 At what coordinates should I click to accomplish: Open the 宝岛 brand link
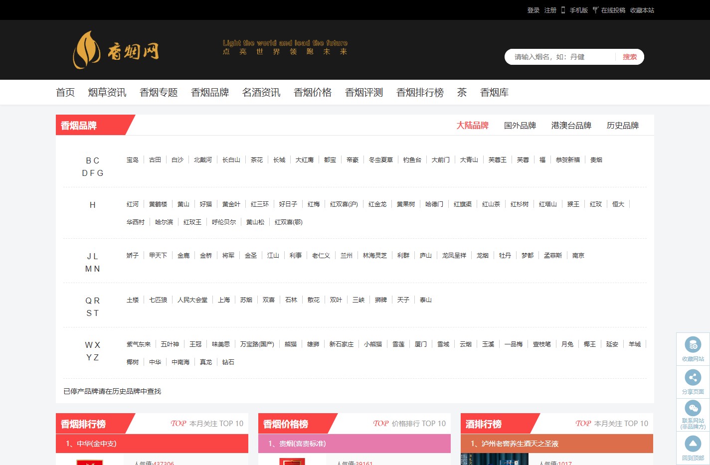[133, 160]
